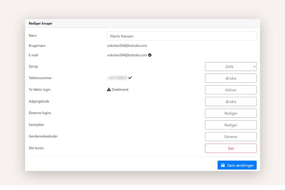Generate recovery codes with the Generer button
The height and width of the screenshot is (190, 285).
[x=231, y=137]
